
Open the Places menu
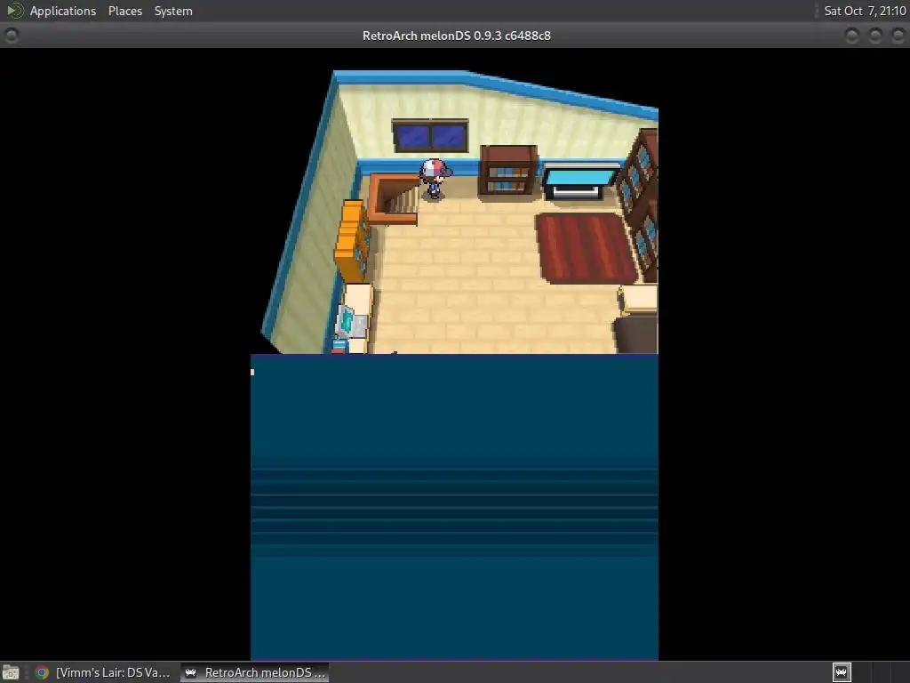[124, 11]
